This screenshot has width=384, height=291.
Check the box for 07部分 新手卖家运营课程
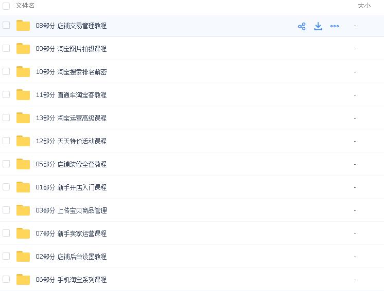click(6, 233)
